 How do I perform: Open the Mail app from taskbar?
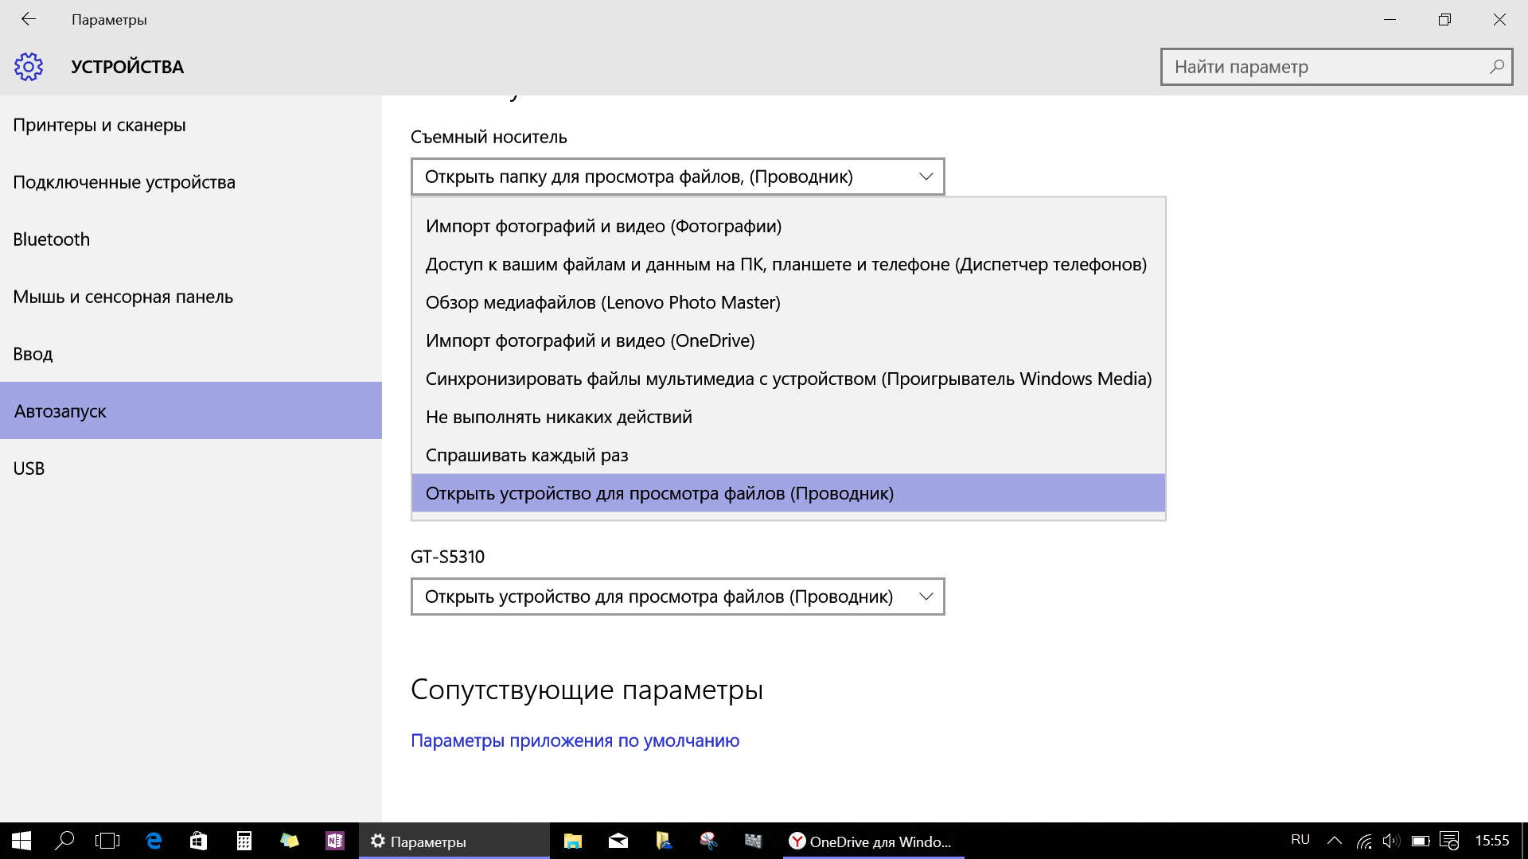pyautogui.click(x=618, y=841)
